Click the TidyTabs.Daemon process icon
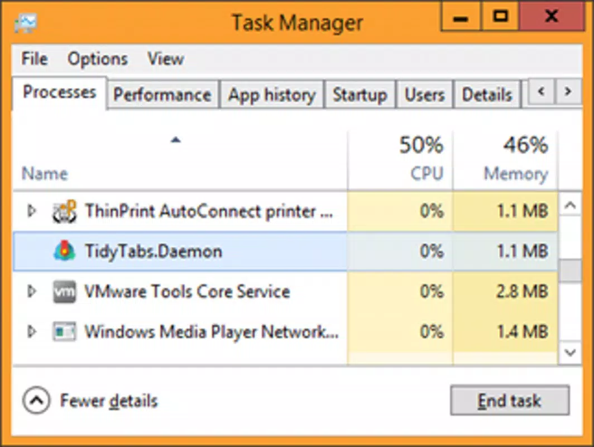This screenshot has width=594, height=447. tap(64, 251)
